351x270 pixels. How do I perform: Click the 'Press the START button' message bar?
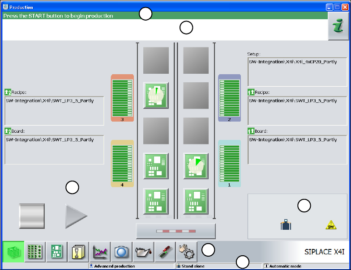tap(165, 16)
